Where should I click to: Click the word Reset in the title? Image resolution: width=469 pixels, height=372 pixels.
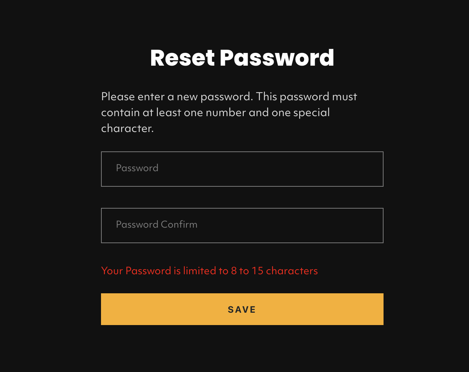[182, 58]
